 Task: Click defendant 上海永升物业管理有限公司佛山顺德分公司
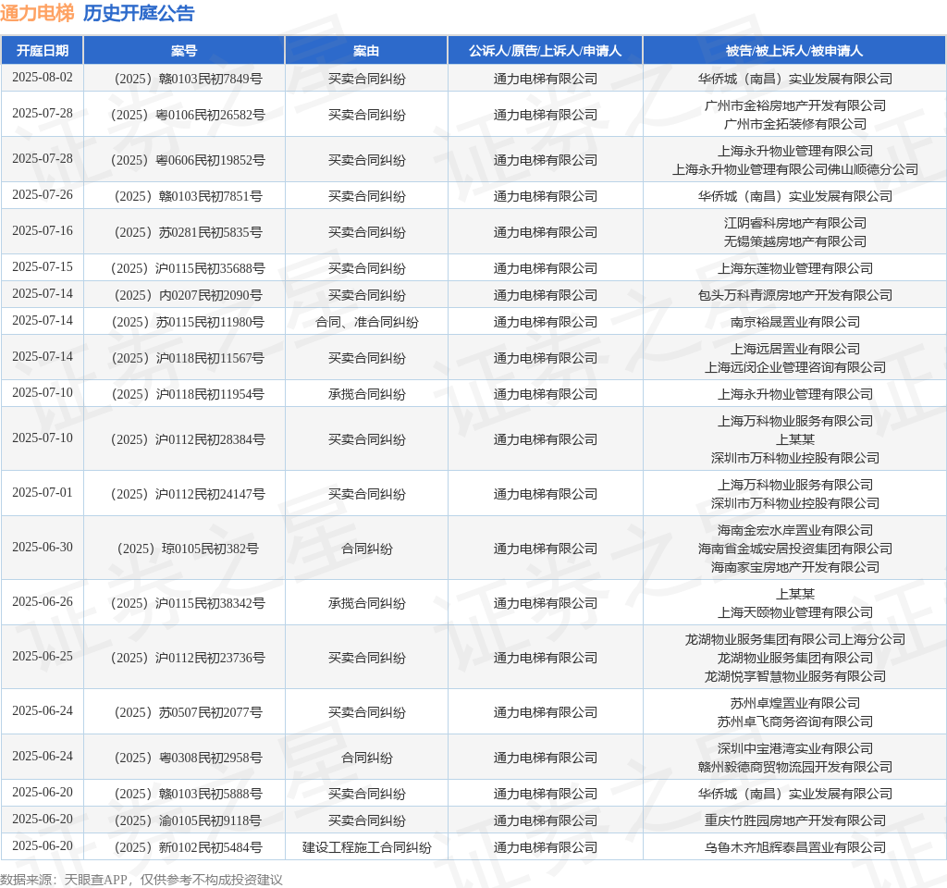pyautogui.click(x=795, y=169)
